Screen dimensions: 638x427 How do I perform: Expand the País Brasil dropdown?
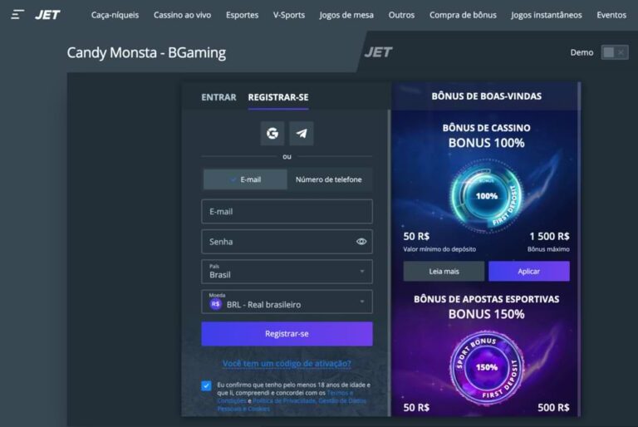click(x=287, y=272)
